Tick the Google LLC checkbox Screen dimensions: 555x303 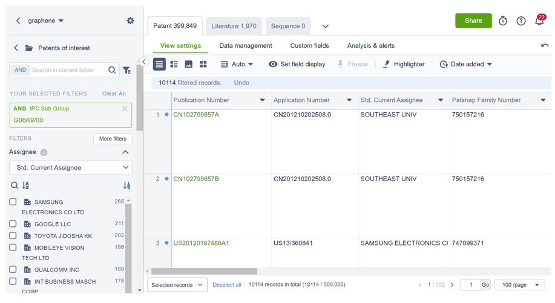(x=13, y=224)
